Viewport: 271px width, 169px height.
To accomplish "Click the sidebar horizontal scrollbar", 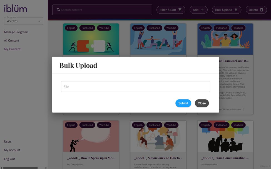I will (20, 168).
